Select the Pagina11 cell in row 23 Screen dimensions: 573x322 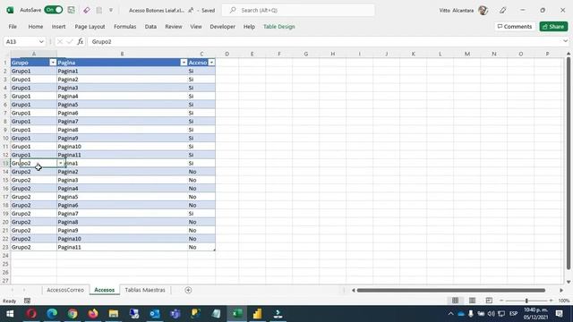122,247
